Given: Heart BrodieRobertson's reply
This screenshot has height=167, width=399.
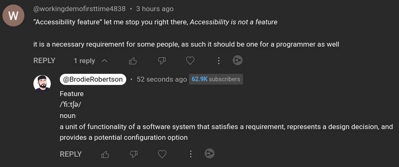Looking at the screenshot, I should [x=162, y=154].
